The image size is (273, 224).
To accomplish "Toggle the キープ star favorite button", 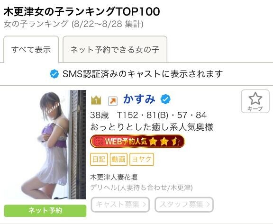I will coord(255,101).
